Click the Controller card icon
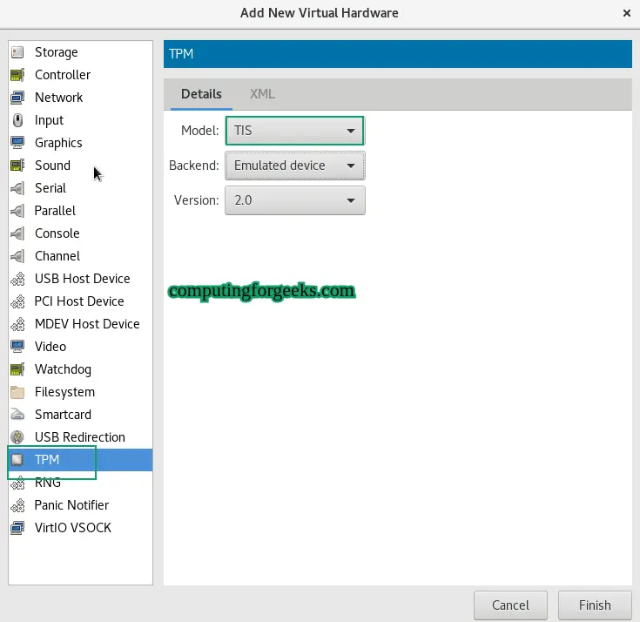 click(x=17, y=75)
